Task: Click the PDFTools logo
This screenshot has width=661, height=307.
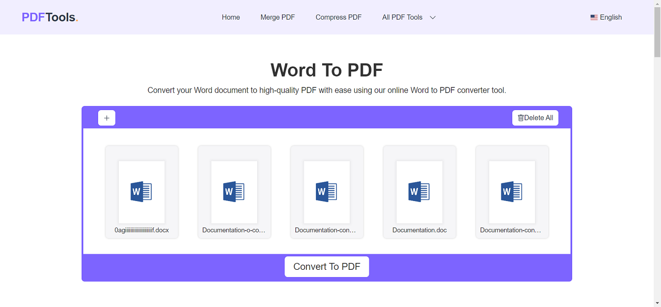Action: (49, 17)
